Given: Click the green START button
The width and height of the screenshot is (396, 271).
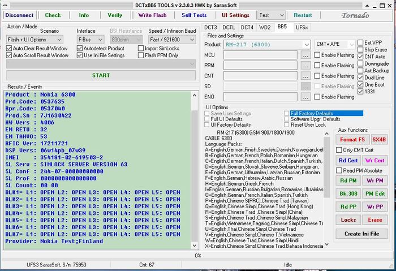Looking at the screenshot, I should [x=101, y=75].
